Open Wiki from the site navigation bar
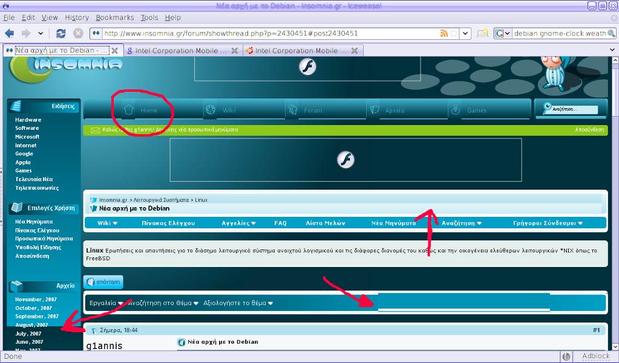This screenshot has width=619, height=363. tap(229, 111)
